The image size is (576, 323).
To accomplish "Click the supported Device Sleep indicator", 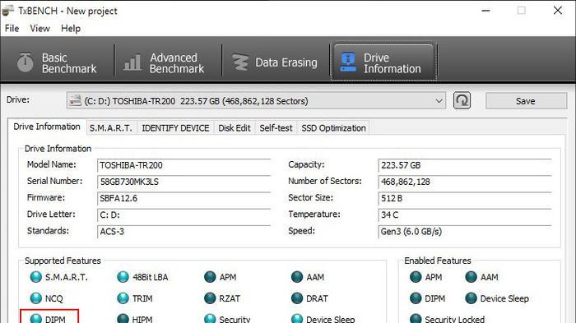I will (297, 318).
